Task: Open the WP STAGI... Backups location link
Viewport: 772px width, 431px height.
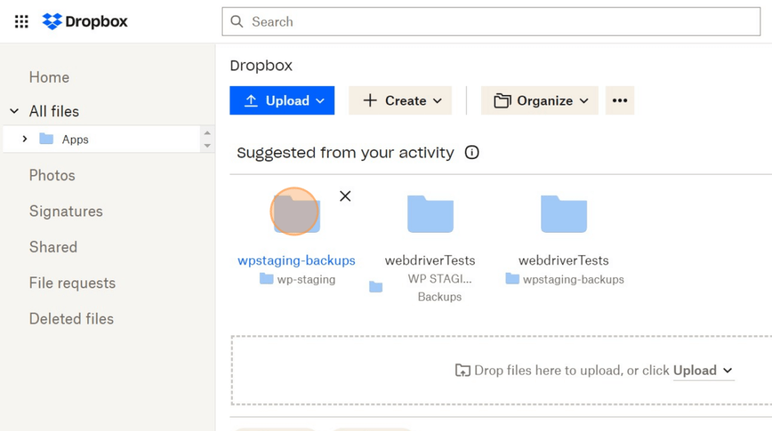Action: 440,288
